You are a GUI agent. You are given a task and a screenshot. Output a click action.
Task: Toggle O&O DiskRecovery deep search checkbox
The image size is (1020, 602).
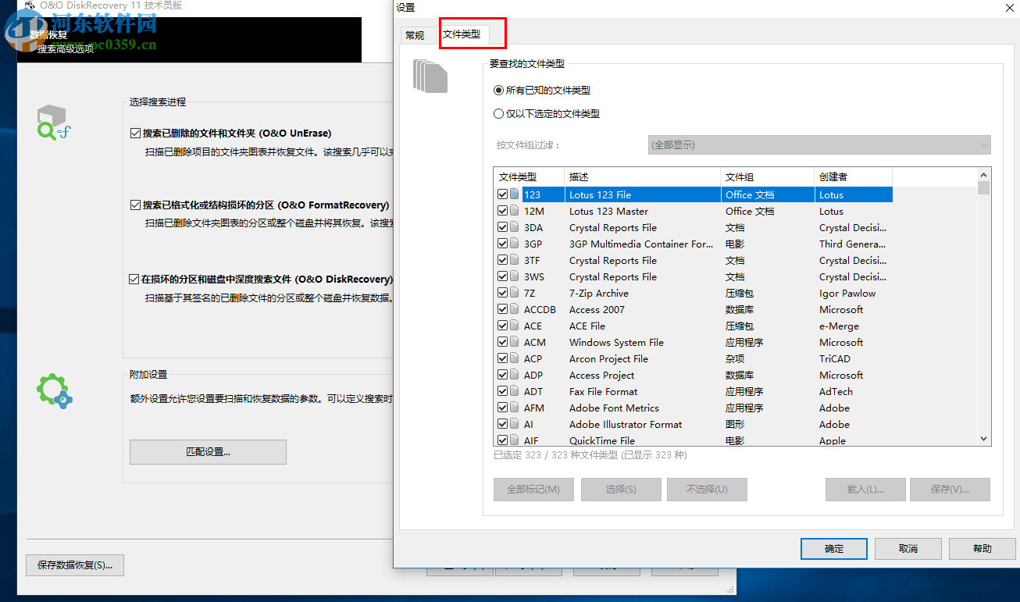point(135,279)
